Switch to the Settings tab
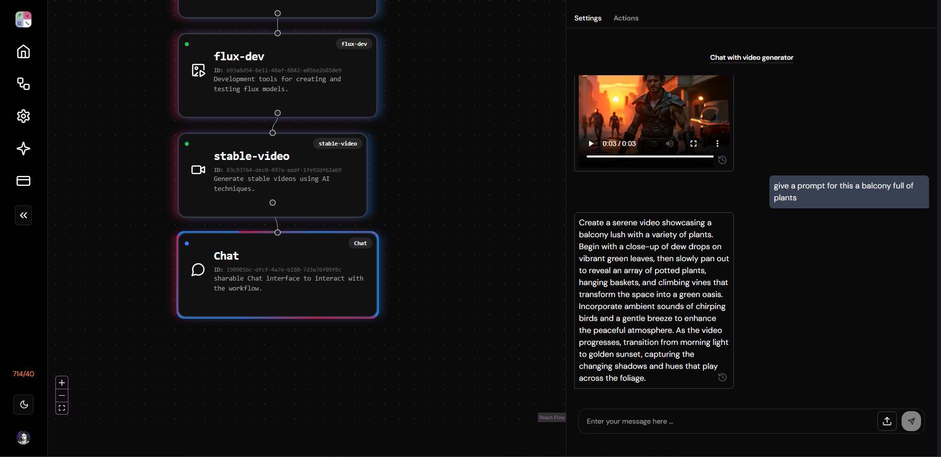Image resolution: width=941 pixels, height=457 pixels. [x=588, y=18]
